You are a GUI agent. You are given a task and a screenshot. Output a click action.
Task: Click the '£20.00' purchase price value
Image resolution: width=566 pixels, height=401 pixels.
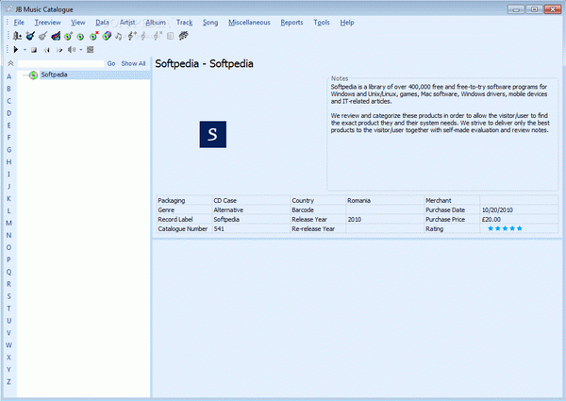[x=491, y=220]
